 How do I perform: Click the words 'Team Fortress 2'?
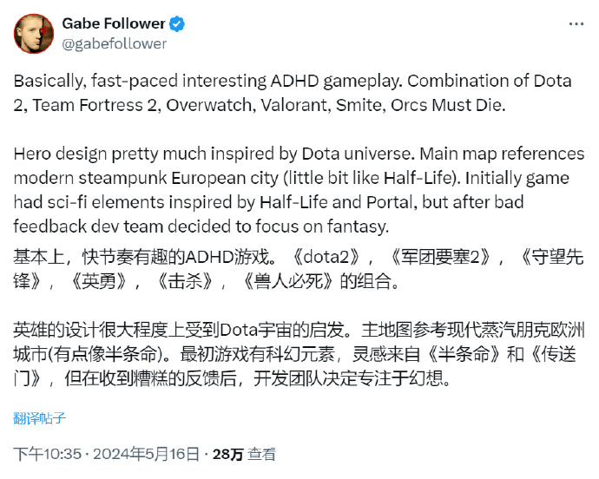(x=85, y=105)
